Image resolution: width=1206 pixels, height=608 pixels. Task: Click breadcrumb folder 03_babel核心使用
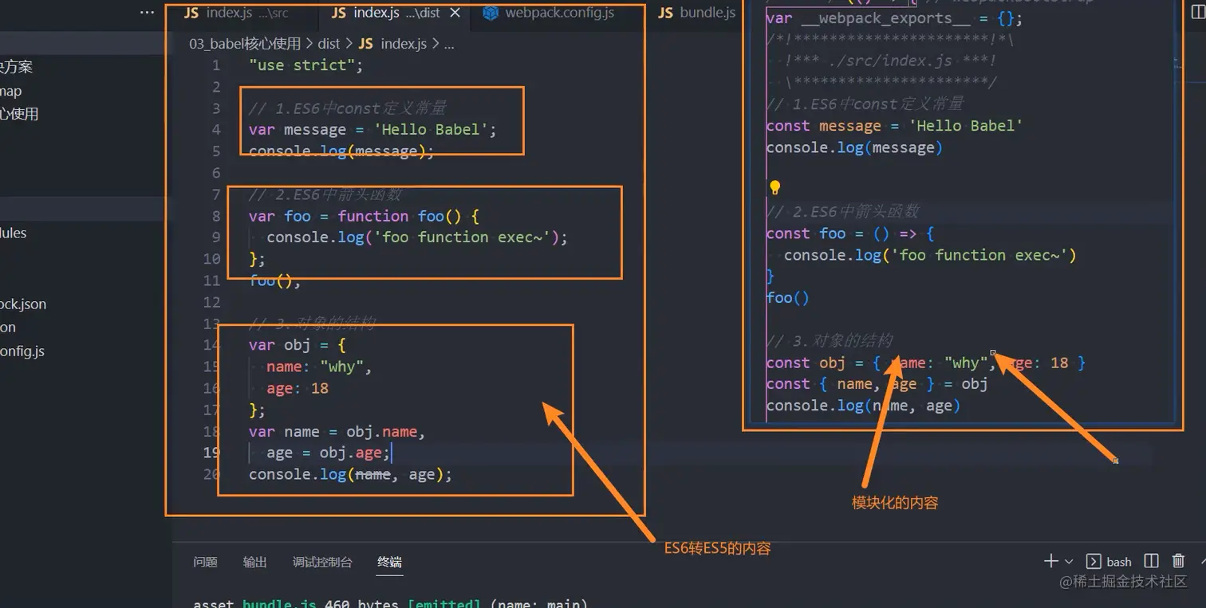[x=245, y=44]
